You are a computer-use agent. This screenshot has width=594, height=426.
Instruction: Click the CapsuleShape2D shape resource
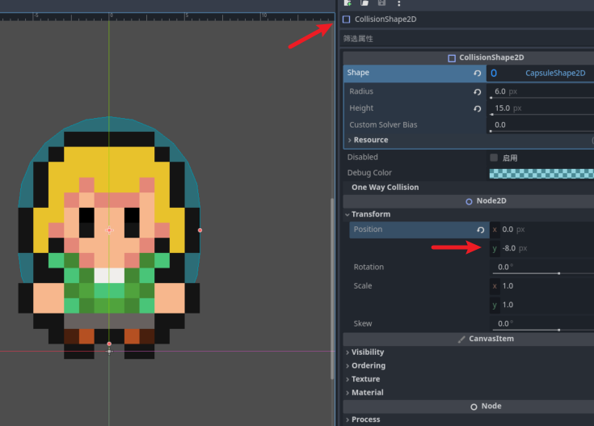click(x=554, y=74)
